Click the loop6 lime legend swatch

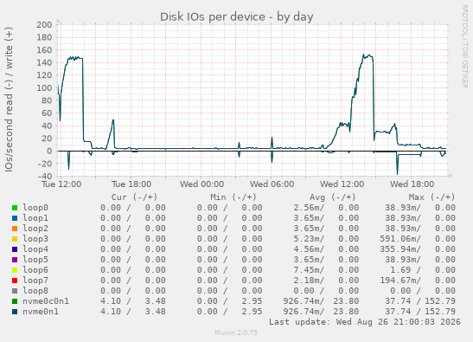click(15, 270)
